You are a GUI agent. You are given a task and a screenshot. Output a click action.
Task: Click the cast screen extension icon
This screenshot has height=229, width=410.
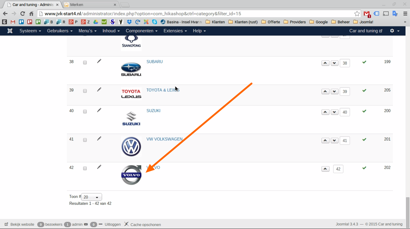click(x=386, y=14)
